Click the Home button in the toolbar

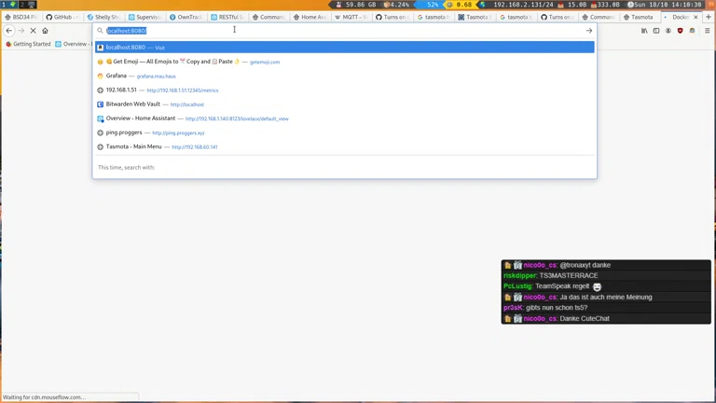tap(45, 31)
